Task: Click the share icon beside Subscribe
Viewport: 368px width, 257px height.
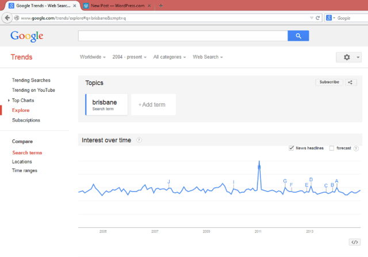Action: click(x=350, y=82)
